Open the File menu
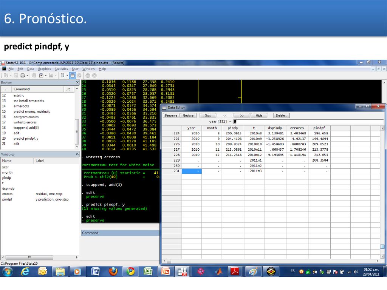 pos(11,69)
